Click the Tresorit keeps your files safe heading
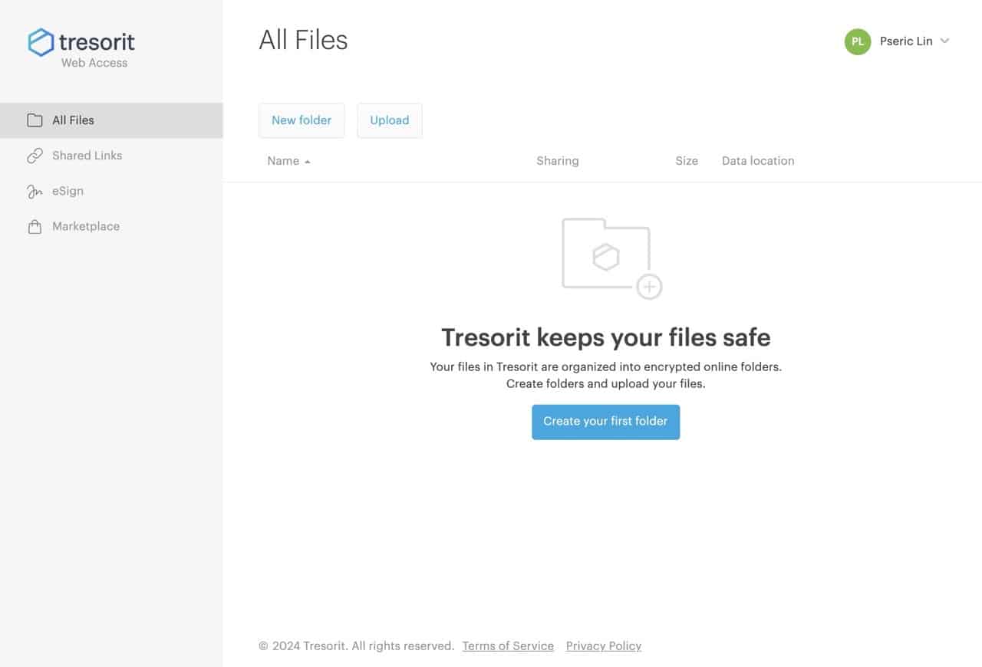 [606, 337]
